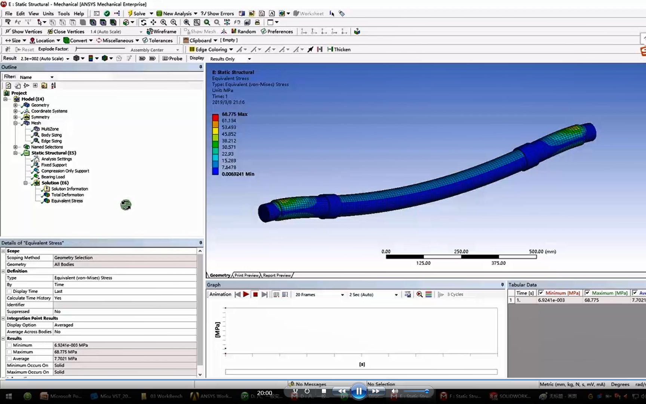The image size is (646, 404).
Task: Click the red top band of the legend
Action: tap(215, 117)
